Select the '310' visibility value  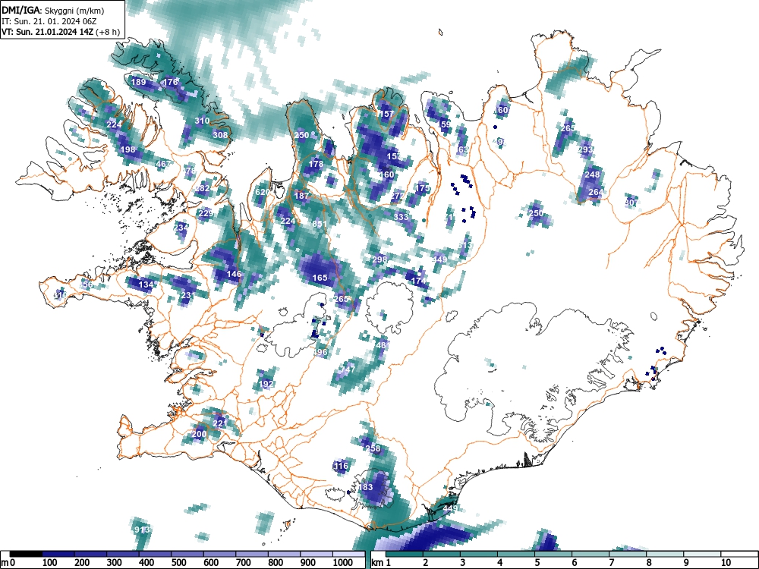(202, 121)
